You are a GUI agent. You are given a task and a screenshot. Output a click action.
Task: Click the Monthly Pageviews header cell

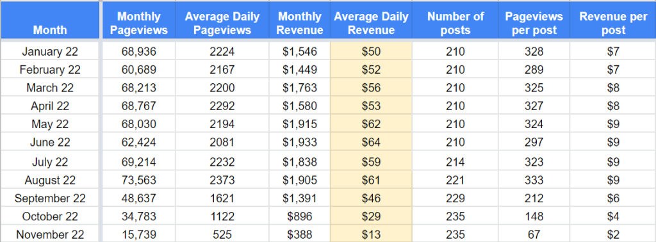tap(139, 20)
